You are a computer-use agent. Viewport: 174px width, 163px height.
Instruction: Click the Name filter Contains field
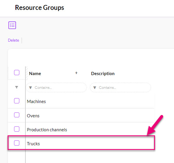coord(56,88)
